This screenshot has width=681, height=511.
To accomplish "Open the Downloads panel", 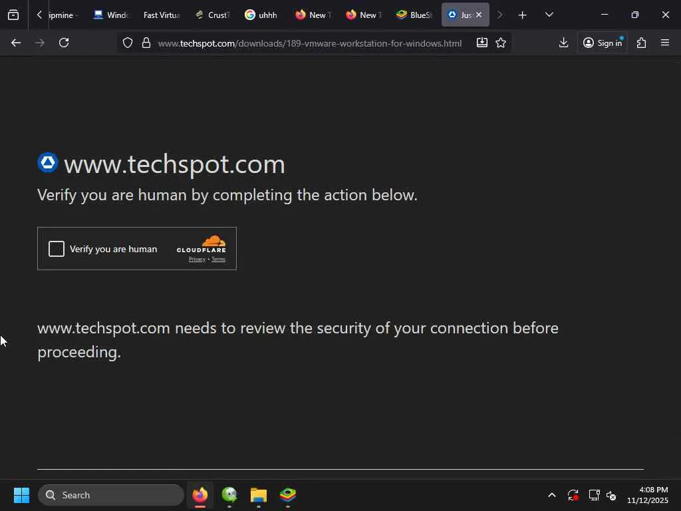I will (563, 43).
